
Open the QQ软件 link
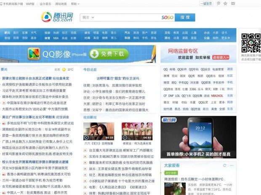(182, 69)
